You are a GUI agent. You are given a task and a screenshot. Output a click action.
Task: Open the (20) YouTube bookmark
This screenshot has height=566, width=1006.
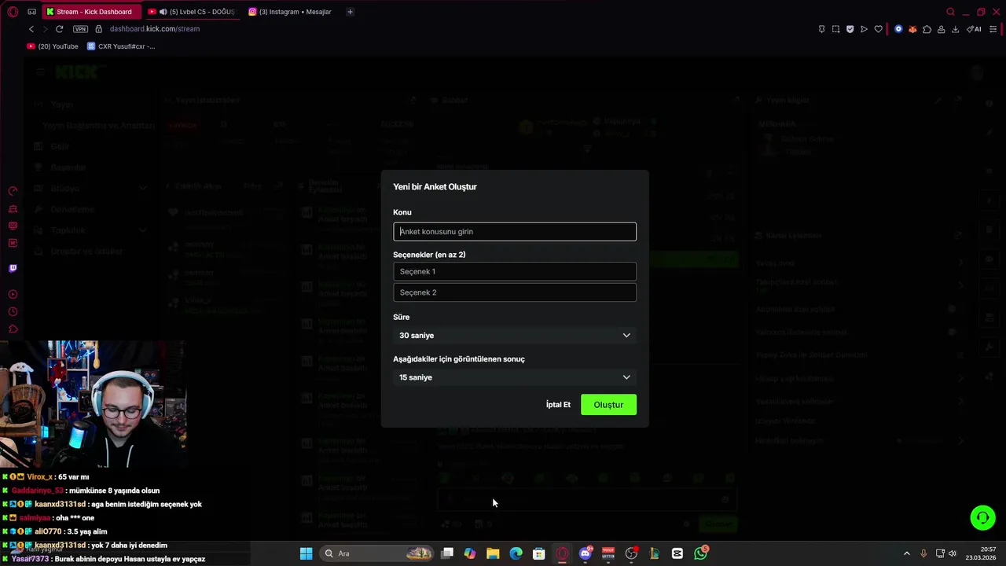(x=53, y=46)
